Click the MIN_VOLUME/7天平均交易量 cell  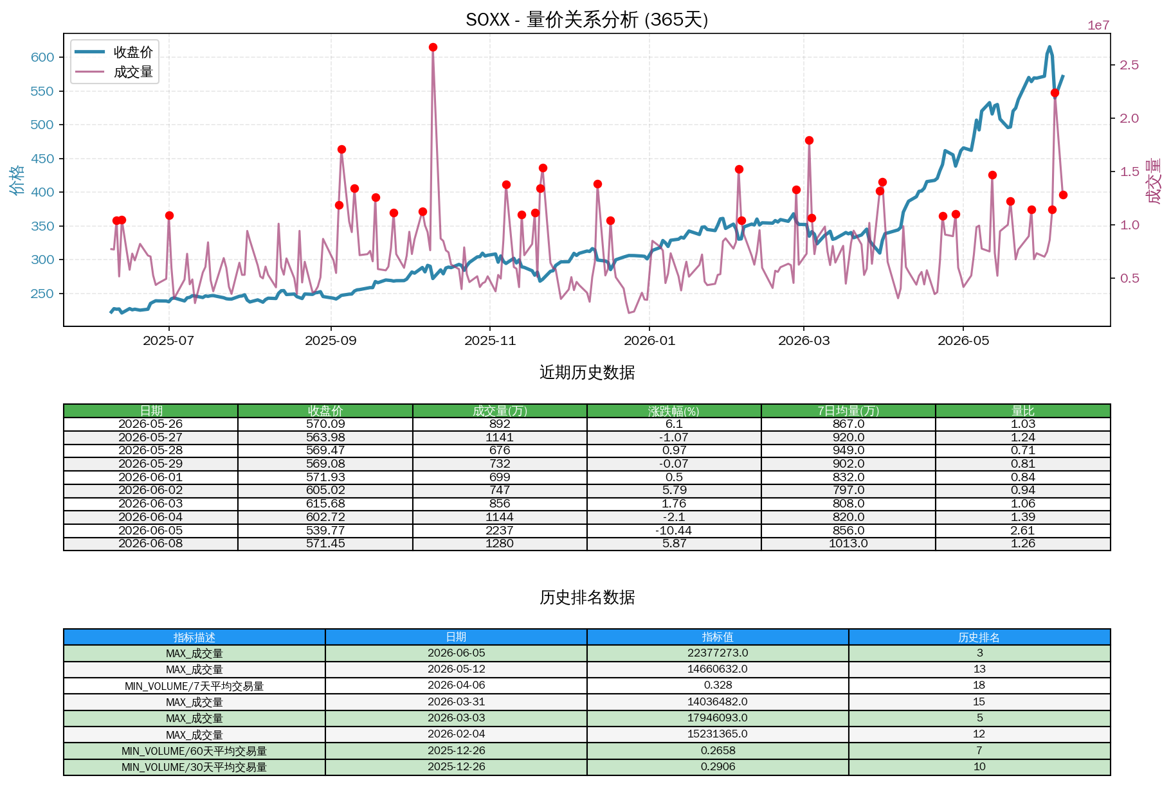194,686
